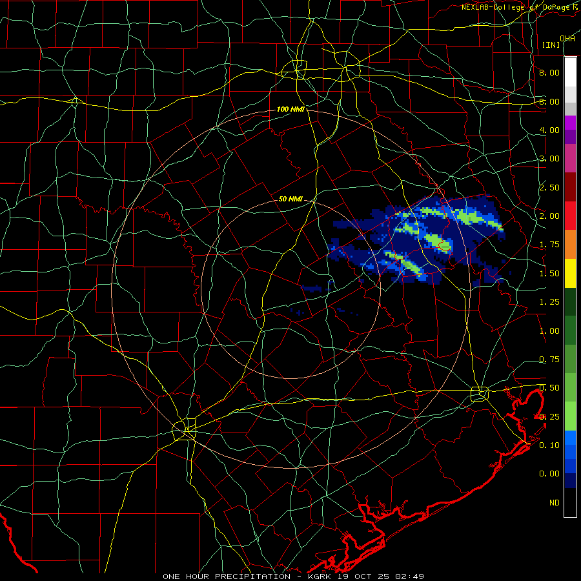Click the 3.00 legend label
The height and width of the screenshot is (581, 581).
coord(549,159)
